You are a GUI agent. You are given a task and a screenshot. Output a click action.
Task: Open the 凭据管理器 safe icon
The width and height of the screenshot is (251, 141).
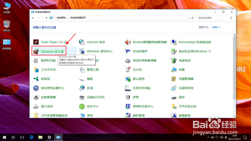pyautogui.click(x=174, y=79)
